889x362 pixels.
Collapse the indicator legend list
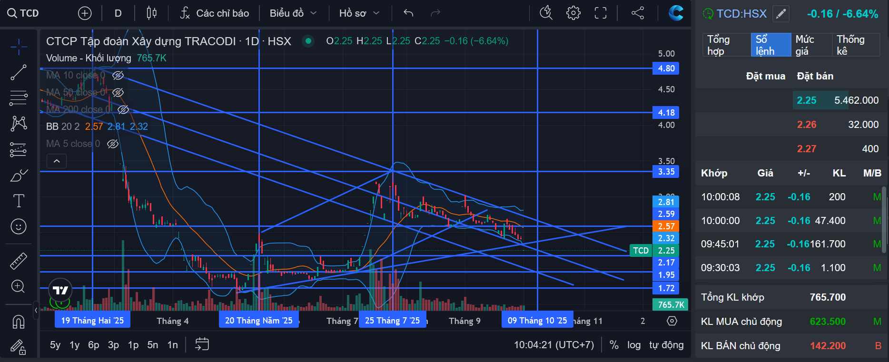click(x=57, y=161)
